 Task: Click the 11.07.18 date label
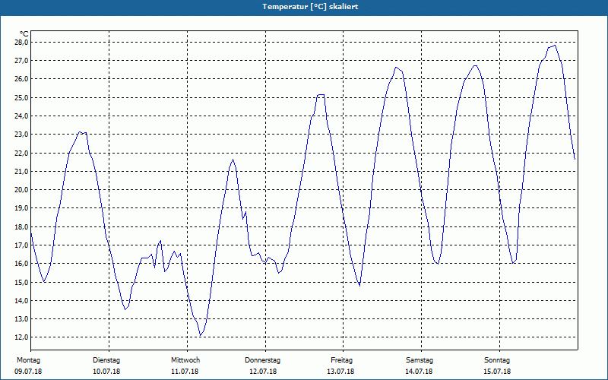coord(185,372)
